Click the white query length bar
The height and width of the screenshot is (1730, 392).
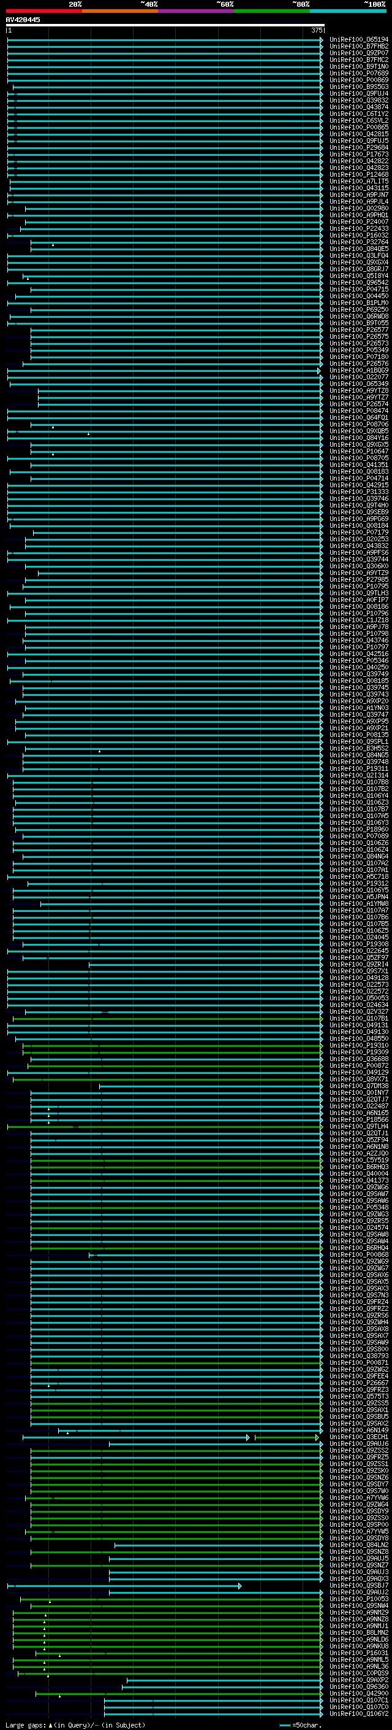coord(165,25)
